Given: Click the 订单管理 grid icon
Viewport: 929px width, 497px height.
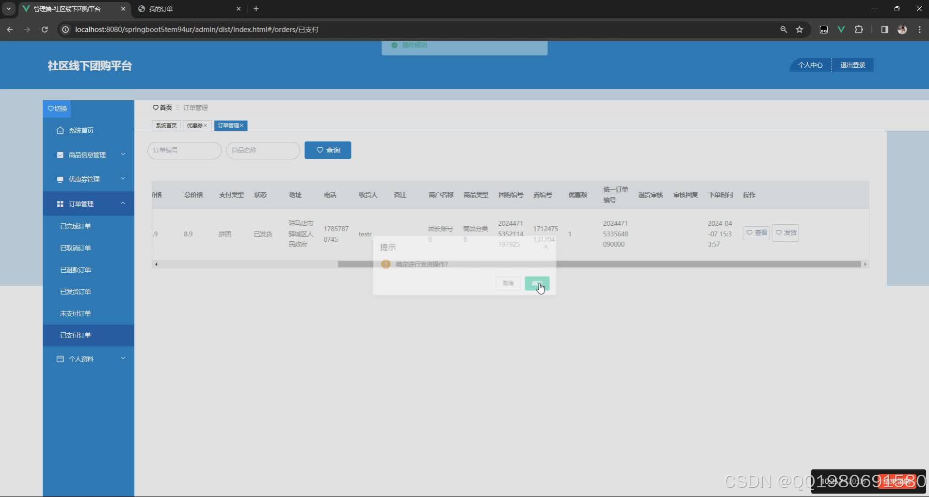Looking at the screenshot, I should (x=60, y=204).
